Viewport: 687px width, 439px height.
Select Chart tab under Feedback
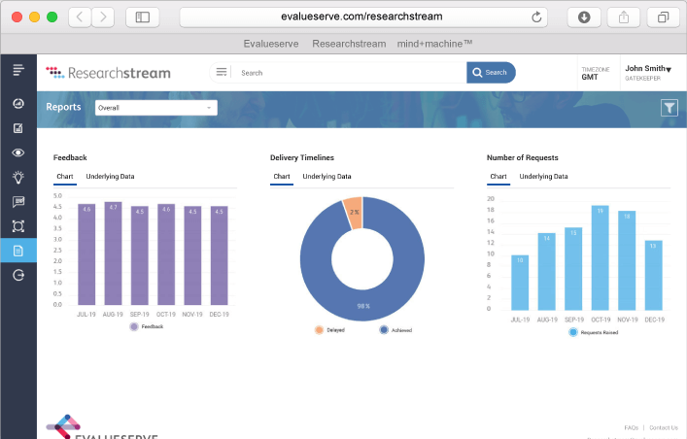[x=65, y=177]
